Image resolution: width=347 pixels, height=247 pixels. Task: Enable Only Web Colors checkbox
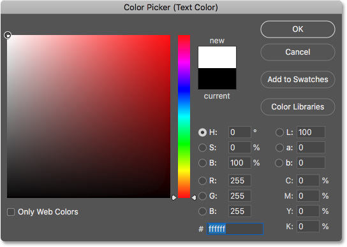pos(11,212)
